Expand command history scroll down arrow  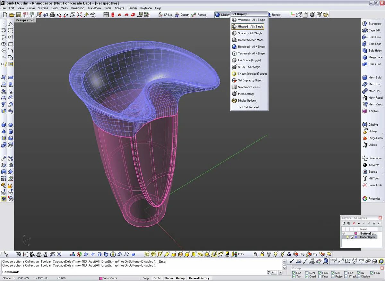tap(285, 267)
